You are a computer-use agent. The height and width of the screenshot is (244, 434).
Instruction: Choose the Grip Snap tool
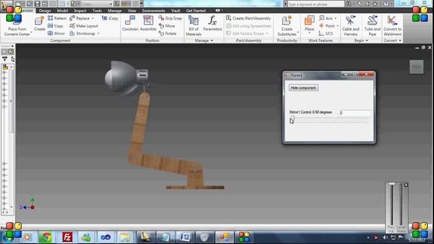(170, 18)
